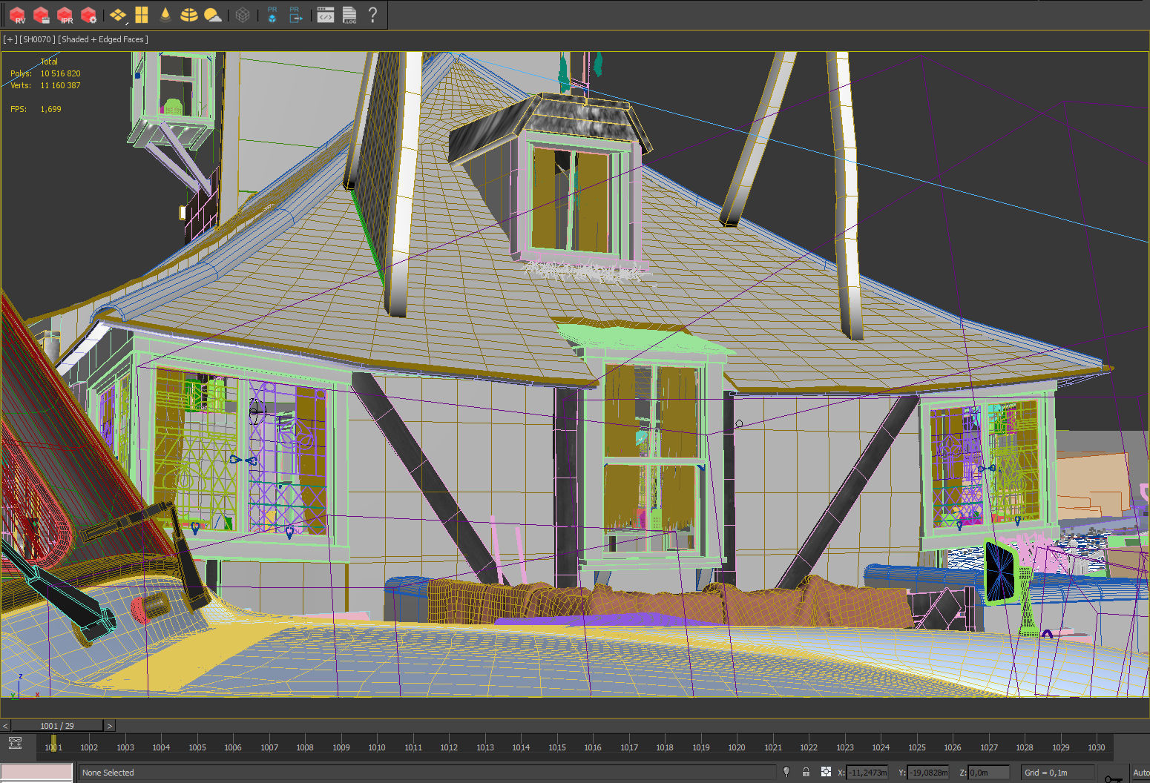Image resolution: width=1150 pixels, height=783 pixels.
Task: Jump to frame 1010 on the timeline
Action: click(377, 747)
